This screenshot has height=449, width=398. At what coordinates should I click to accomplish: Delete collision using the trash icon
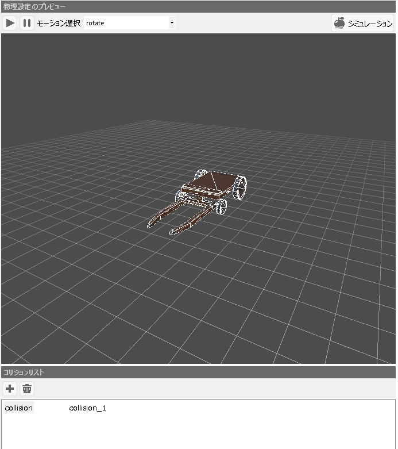point(27,389)
